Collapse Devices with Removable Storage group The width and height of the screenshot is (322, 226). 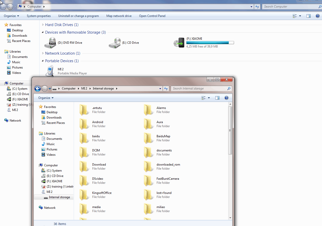click(43, 32)
